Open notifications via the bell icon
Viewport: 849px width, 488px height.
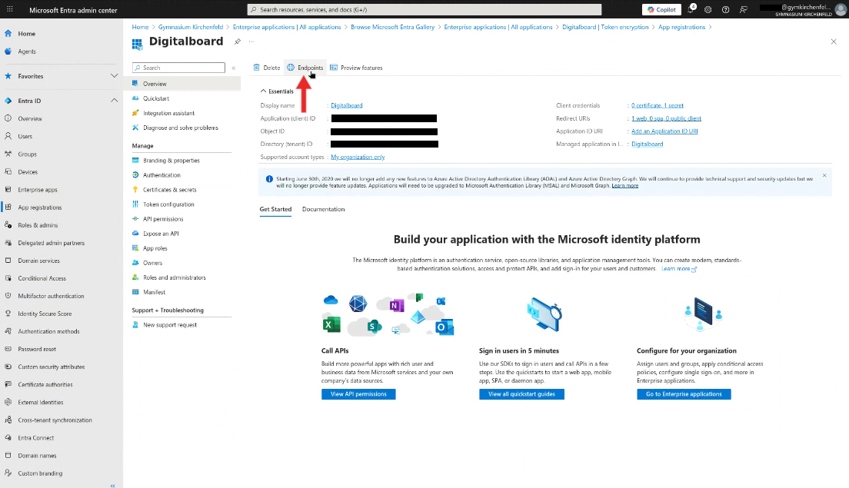point(691,9)
